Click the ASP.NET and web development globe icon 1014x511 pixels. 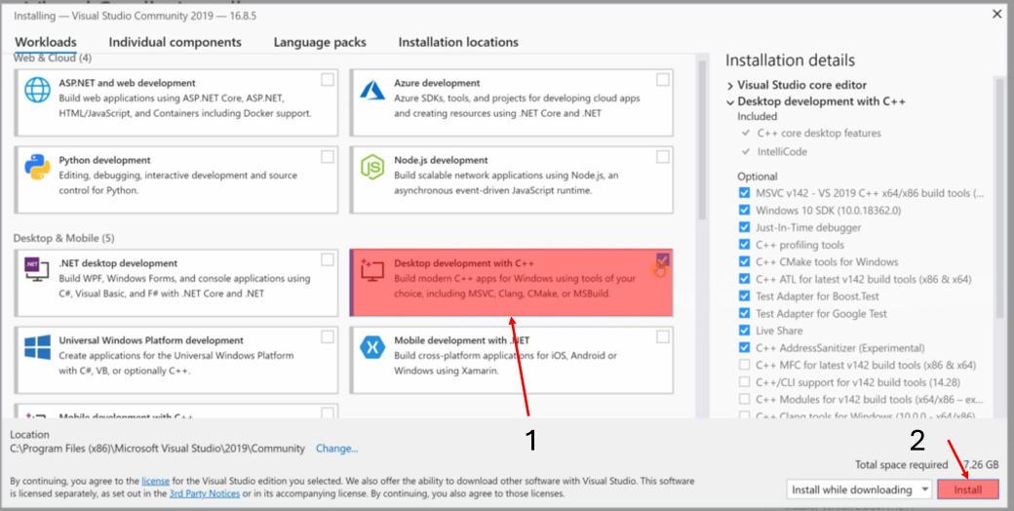(x=37, y=90)
